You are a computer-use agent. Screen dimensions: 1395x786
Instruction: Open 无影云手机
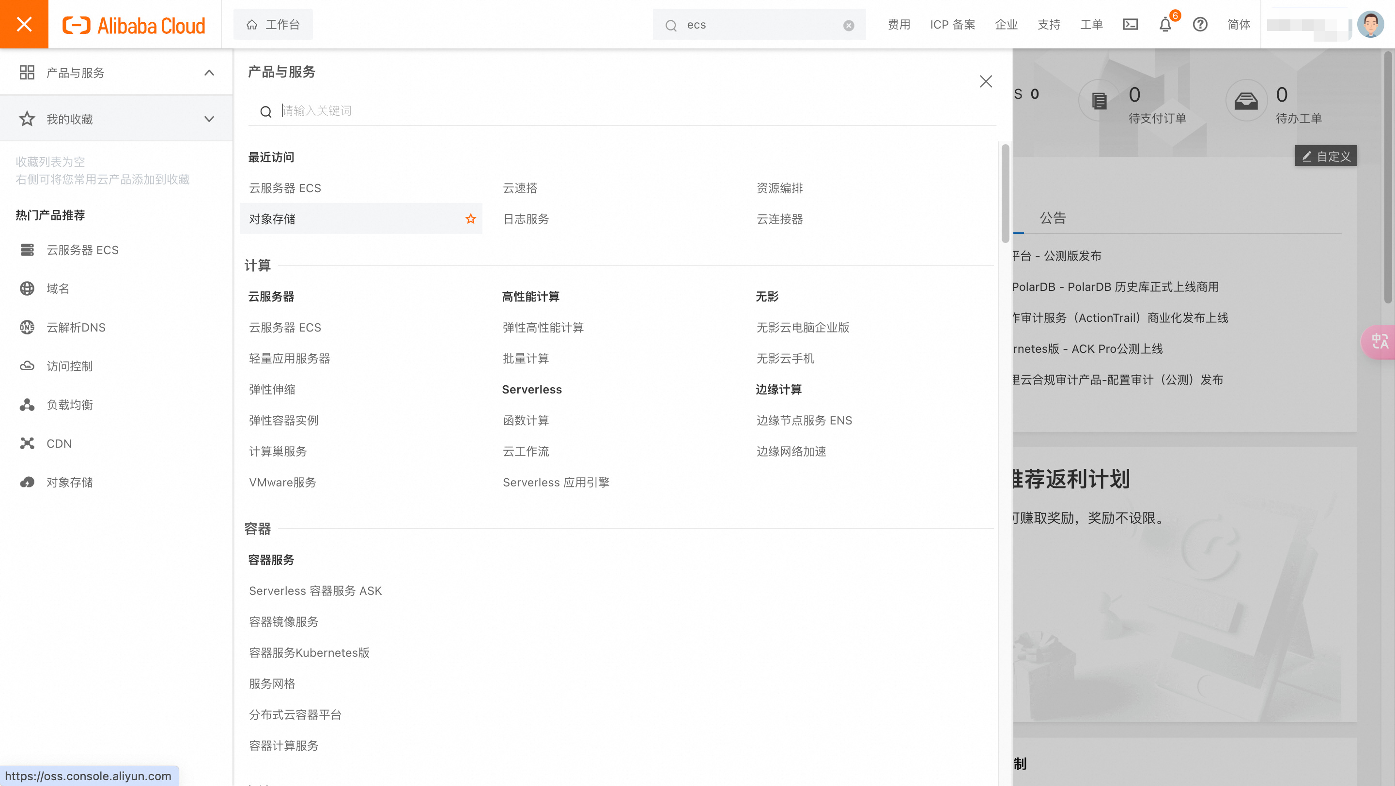tap(785, 358)
